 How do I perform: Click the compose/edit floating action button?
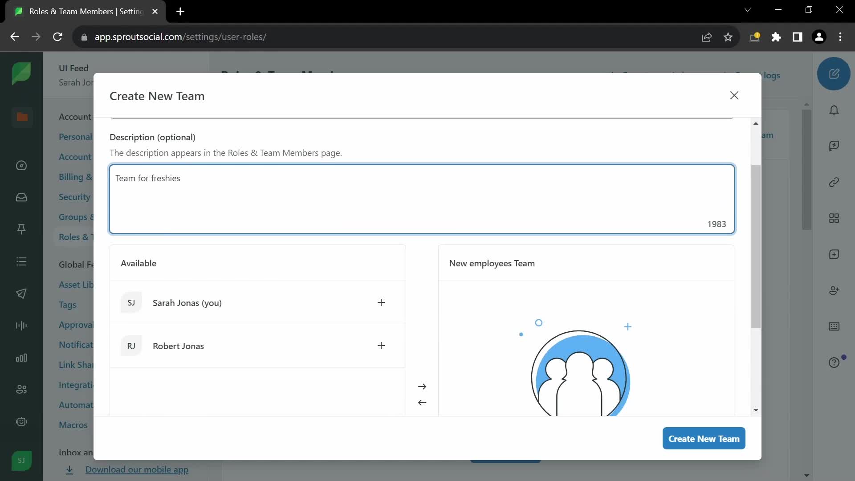click(x=835, y=74)
